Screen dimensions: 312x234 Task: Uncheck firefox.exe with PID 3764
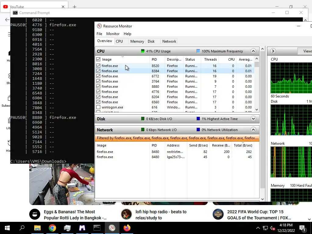click(98, 81)
